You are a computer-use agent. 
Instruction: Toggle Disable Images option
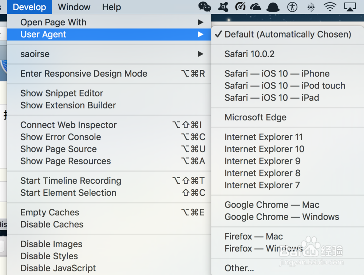point(51,244)
